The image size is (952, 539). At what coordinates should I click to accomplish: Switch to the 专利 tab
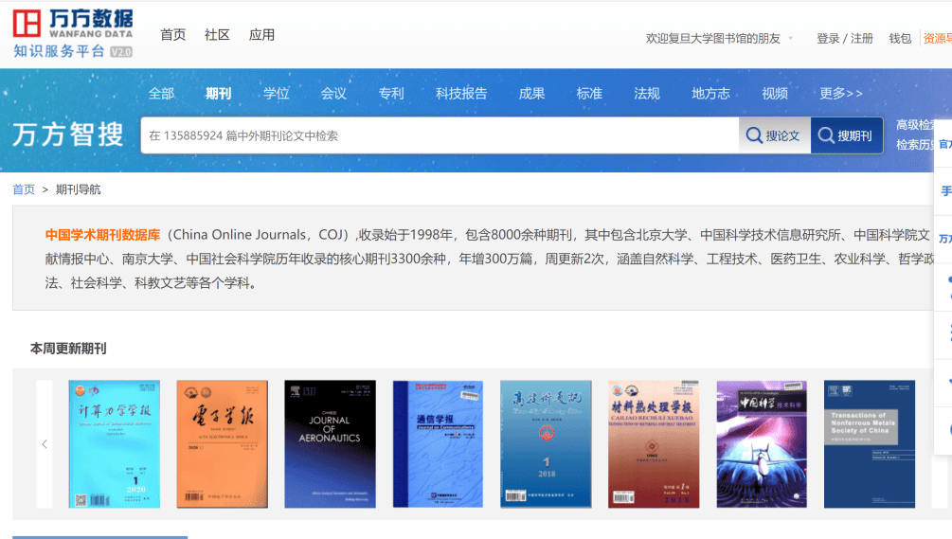391,94
